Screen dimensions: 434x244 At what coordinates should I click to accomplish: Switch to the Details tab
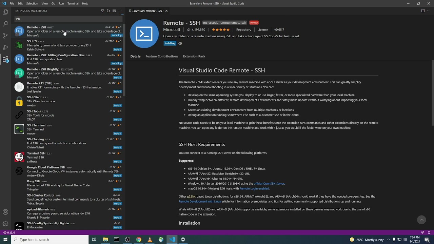pyautogui.click(x=135, y=56)
